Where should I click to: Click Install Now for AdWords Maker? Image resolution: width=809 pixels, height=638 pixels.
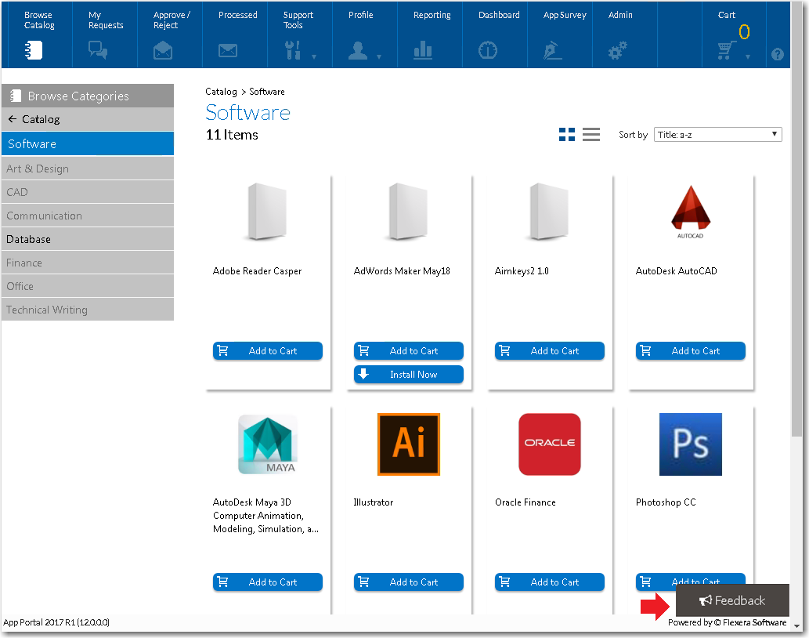(408, 375)
